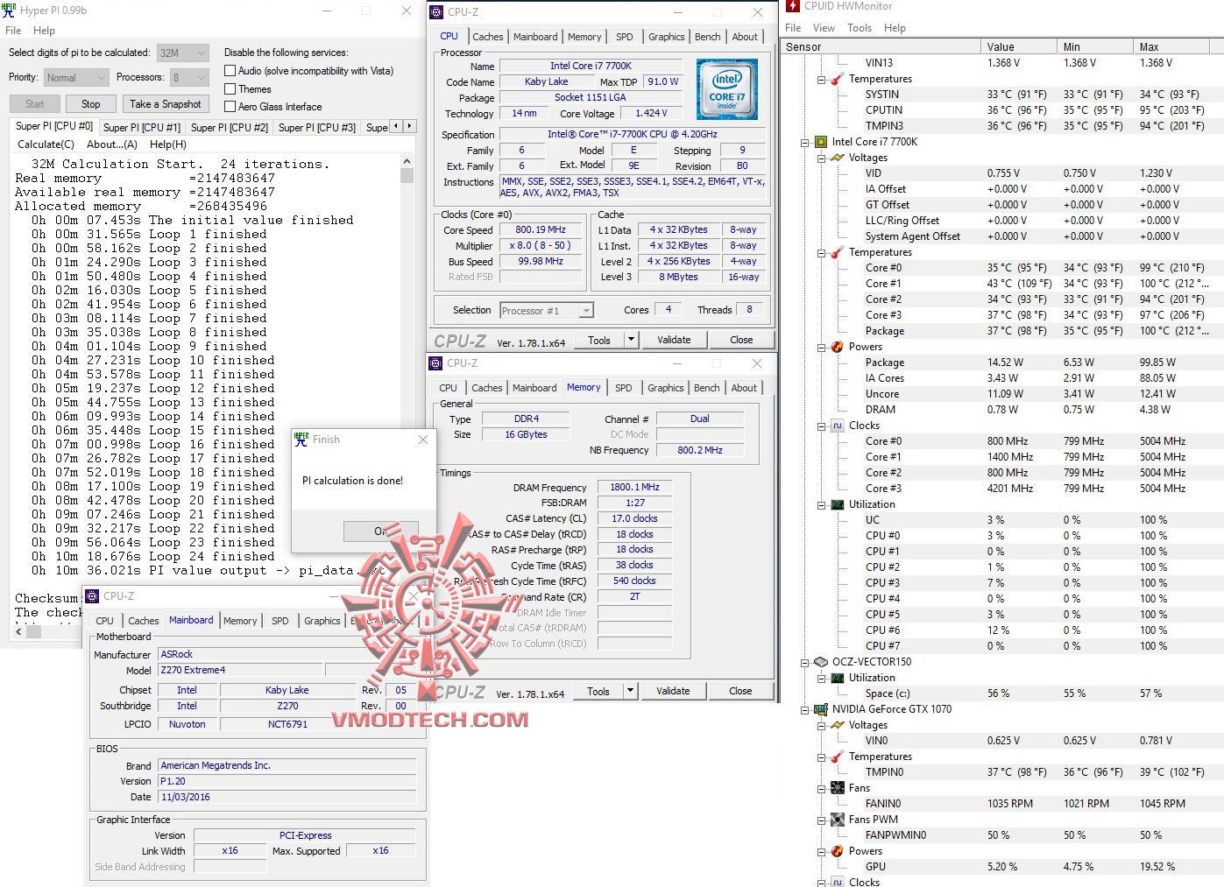
Task: Click the Take a Snapshot button
Action: [x=166, y=103]
